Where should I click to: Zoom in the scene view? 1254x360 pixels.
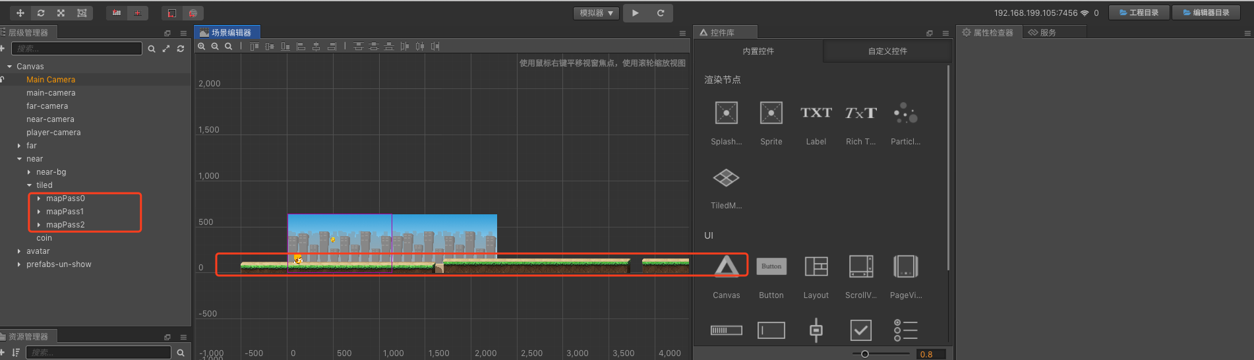pyautogui.click(x=202, y=46)
